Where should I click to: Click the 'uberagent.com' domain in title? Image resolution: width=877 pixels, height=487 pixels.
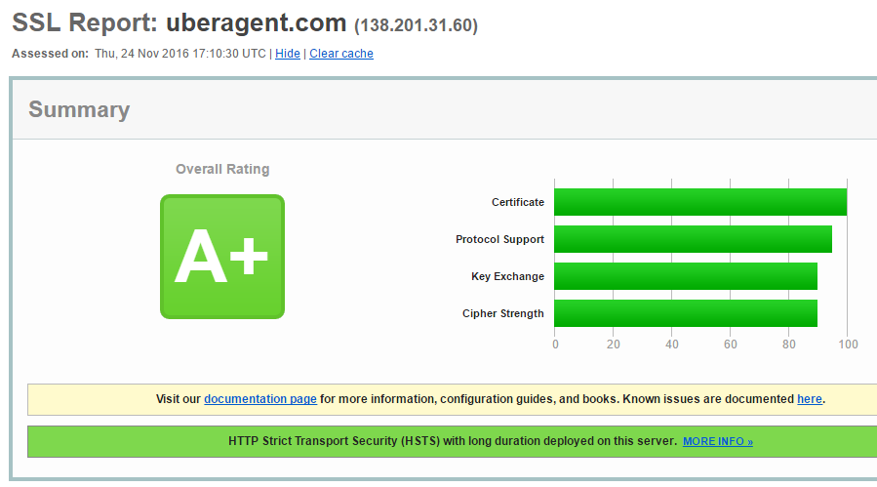point(257,23)
